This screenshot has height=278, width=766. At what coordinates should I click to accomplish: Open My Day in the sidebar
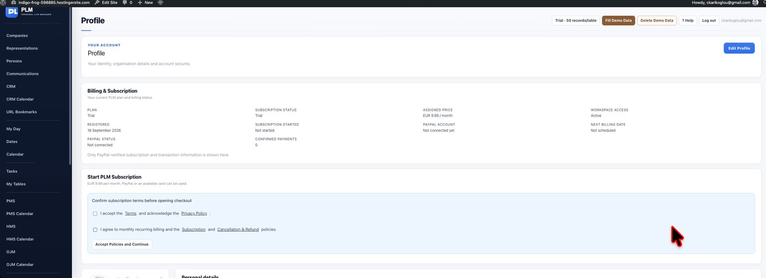[13, 129]
